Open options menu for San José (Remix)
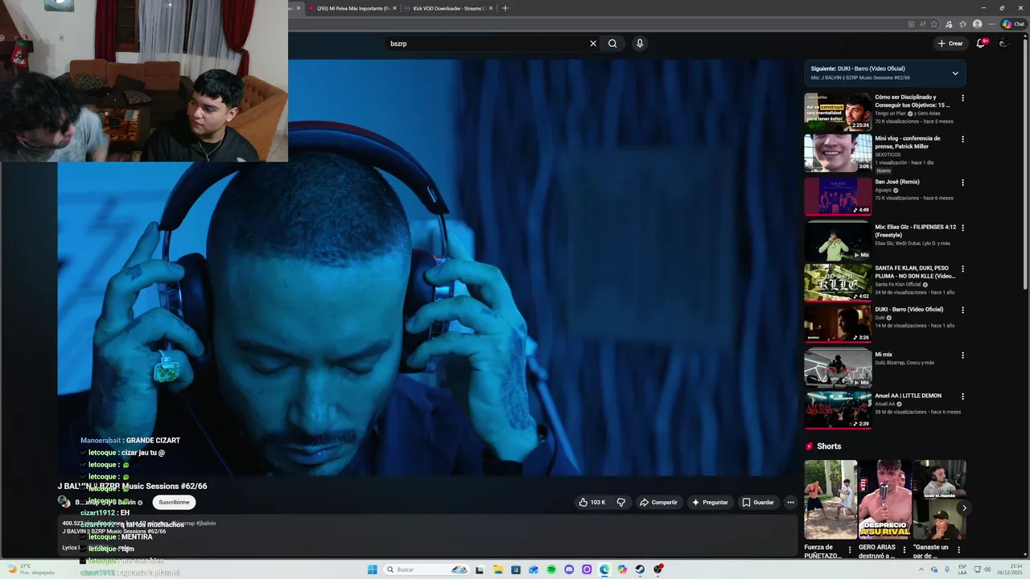Viewport: 1030px width, 579px height. pos(962,183)
